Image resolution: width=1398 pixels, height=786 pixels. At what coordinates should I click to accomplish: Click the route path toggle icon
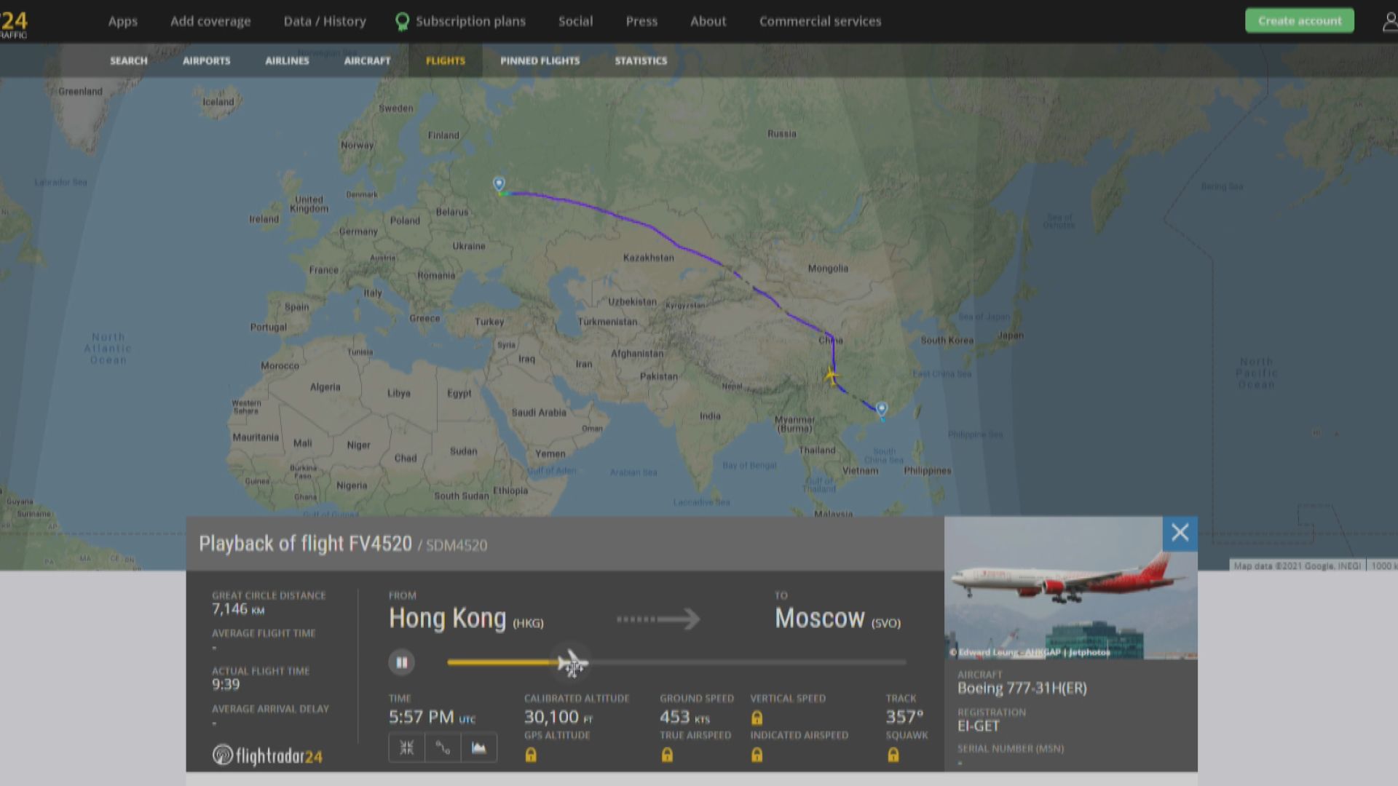pyautogui.click(x=443, y=747)
